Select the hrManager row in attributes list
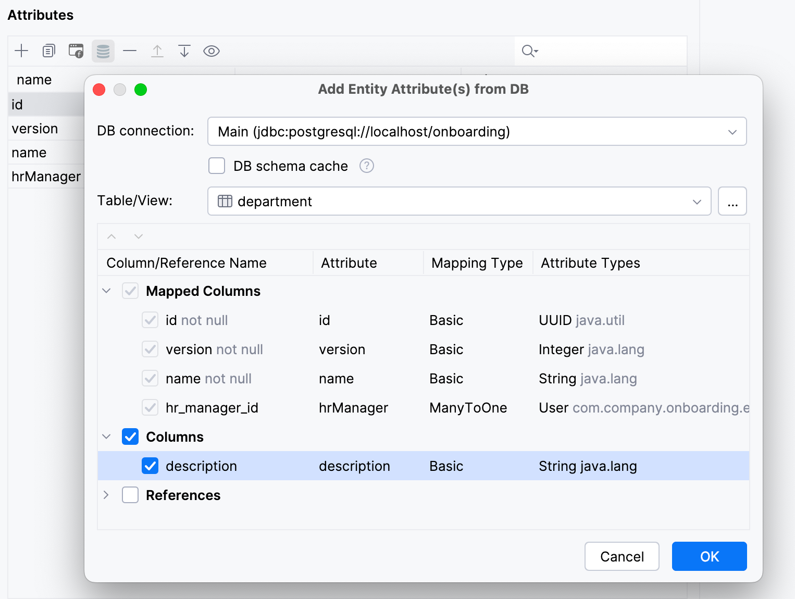Screen dimensions: 795x599 pos(46,177)
